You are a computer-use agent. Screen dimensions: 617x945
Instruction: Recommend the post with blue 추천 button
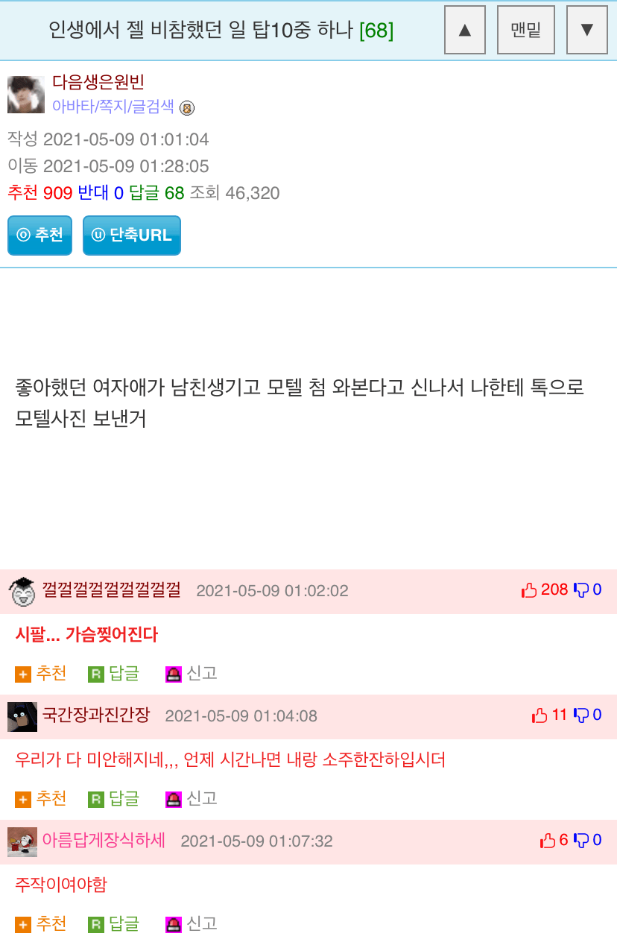coord(39,236)
